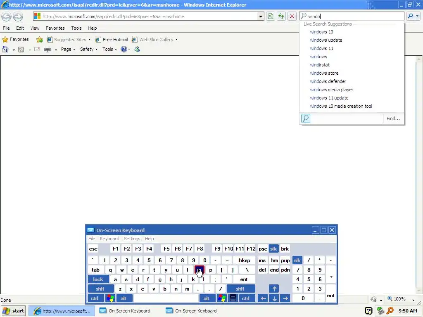The height and width of the screenshot is (317, 423).
Task: Click the help question mark tray icon
Action: pos(369,311)
